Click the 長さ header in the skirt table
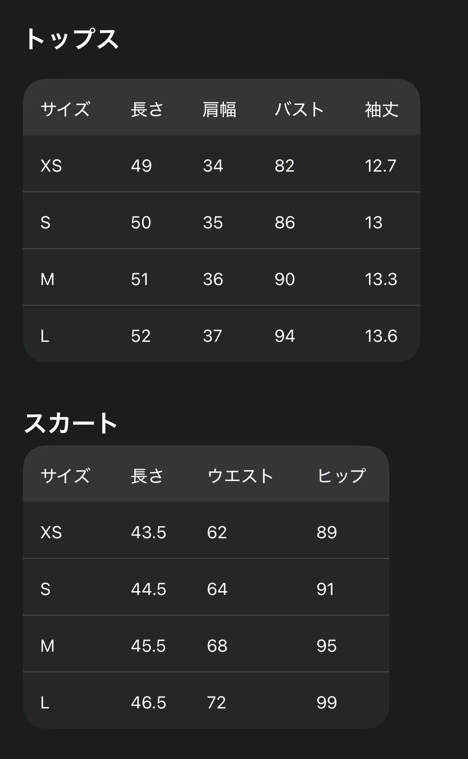This screenshot has width=468, height=759. (147, 476)
